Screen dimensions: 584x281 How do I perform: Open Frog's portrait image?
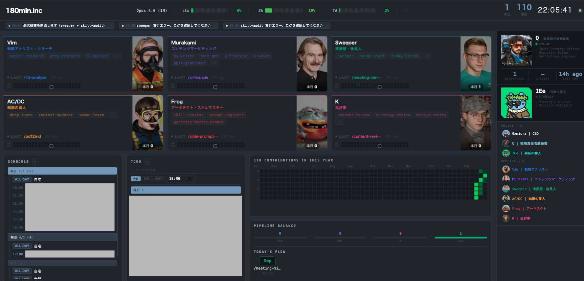(x=312, y=123)
